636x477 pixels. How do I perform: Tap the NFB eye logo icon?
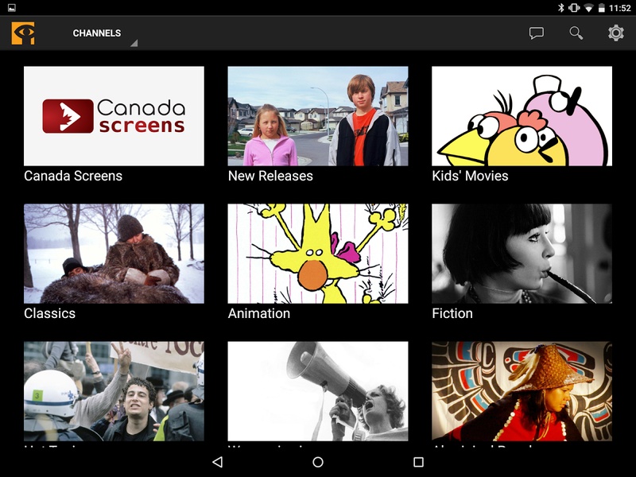[x=23, y=33]
